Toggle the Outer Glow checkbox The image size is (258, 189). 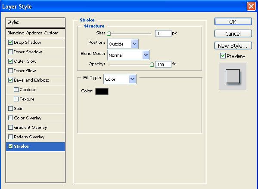pyautogui.click(x=10, y=61)
